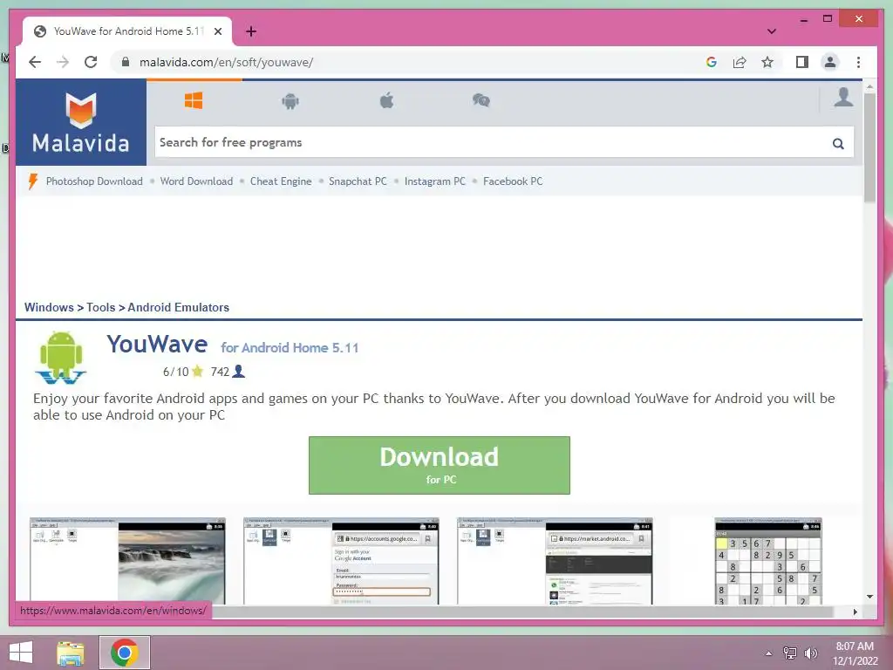893x670 pixels.
Task: Click the Tools breadcrumb link
Action: (101, 307)
